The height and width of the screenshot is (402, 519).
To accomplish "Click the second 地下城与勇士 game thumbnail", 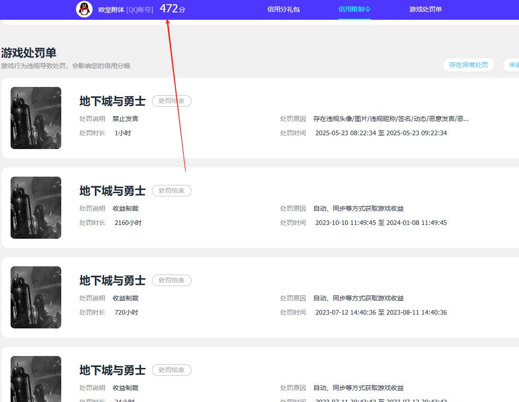I will click(35, 207).
